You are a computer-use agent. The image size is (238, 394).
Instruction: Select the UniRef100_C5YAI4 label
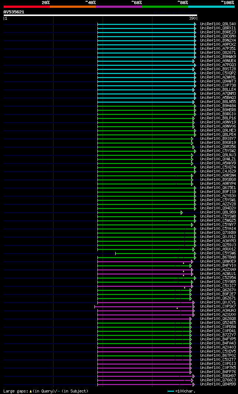218,229
